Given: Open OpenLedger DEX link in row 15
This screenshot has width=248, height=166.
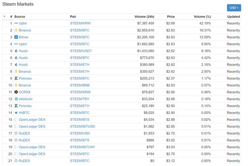Looking at the screenshot, I should click(x=32, y=120).
